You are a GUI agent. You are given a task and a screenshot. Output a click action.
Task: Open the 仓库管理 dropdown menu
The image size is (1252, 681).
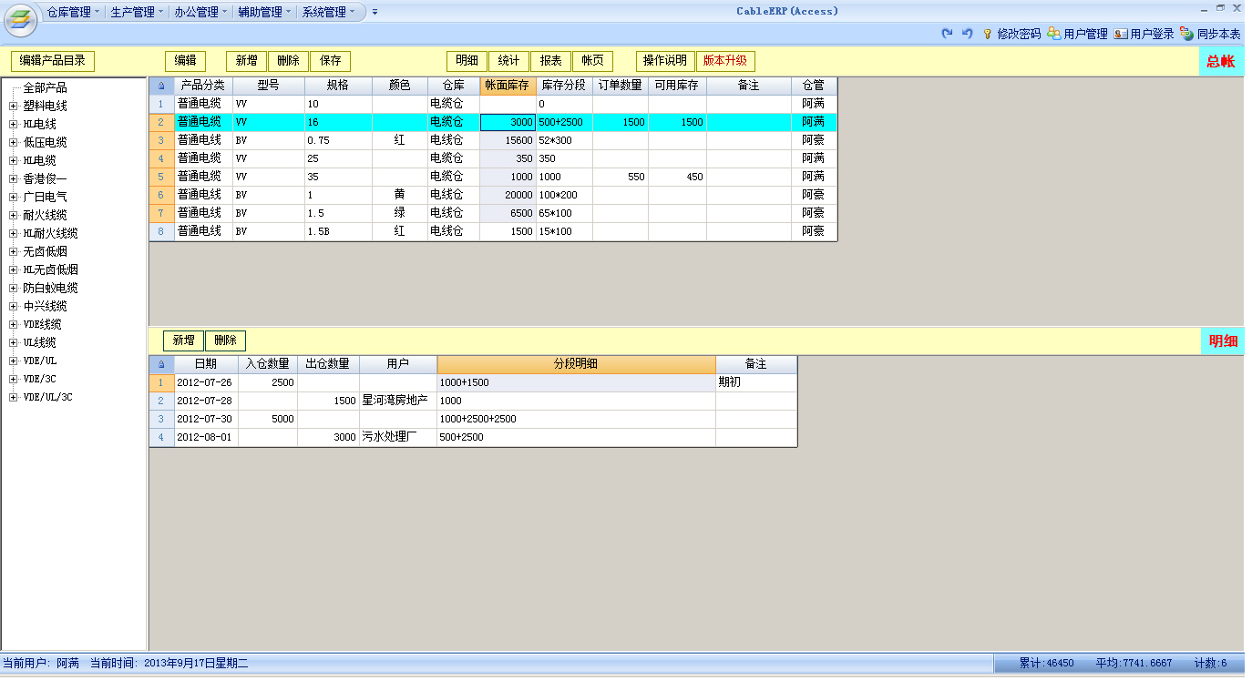pyautogui.click(x=74, y=12)
